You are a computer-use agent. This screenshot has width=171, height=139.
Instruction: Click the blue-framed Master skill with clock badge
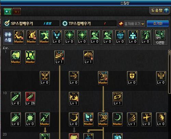(x=88, y=120)
